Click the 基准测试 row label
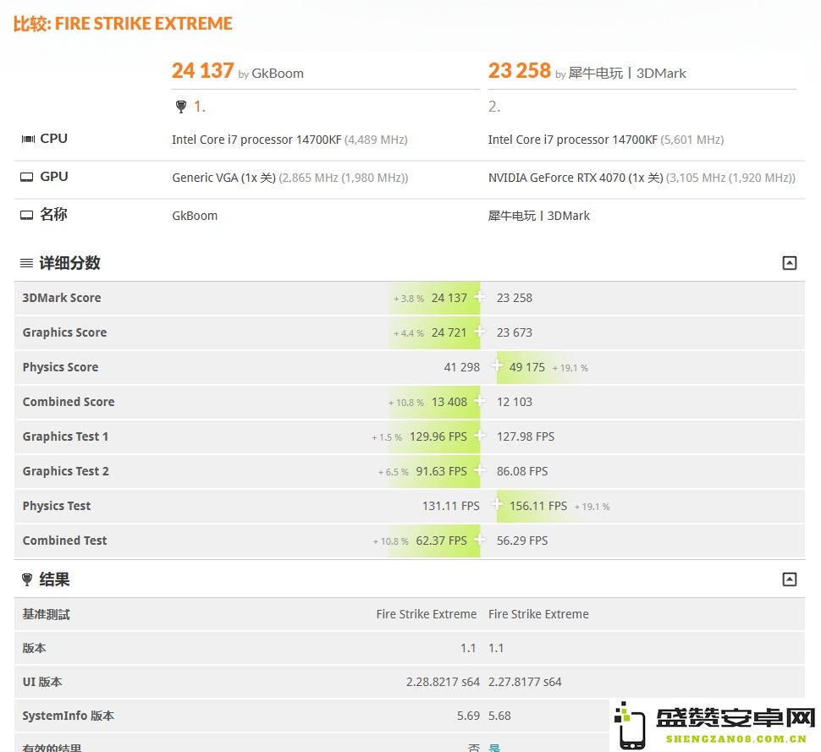Image resolution: width=821 pixels, height=752 pixels. pos(46,614)
